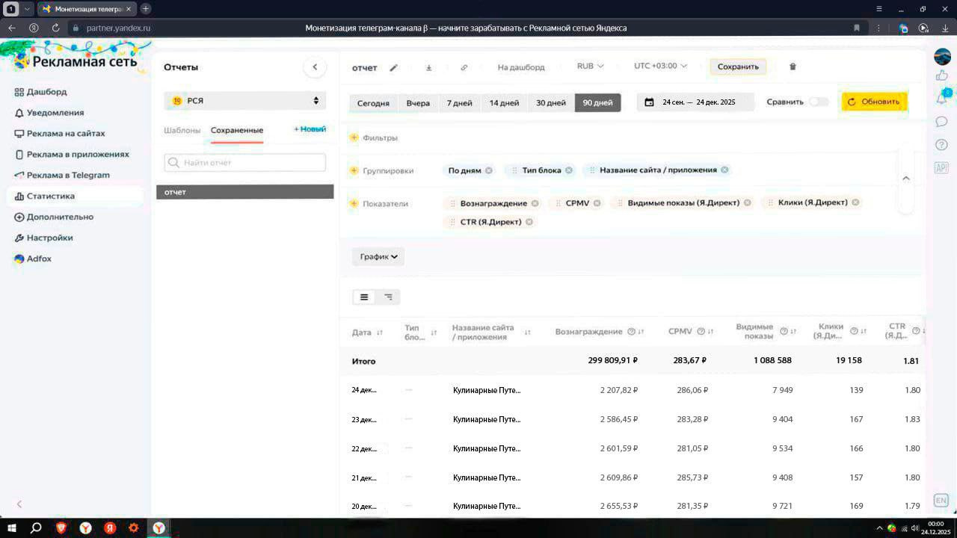Edit report name with pencil icon

[394, 67]
